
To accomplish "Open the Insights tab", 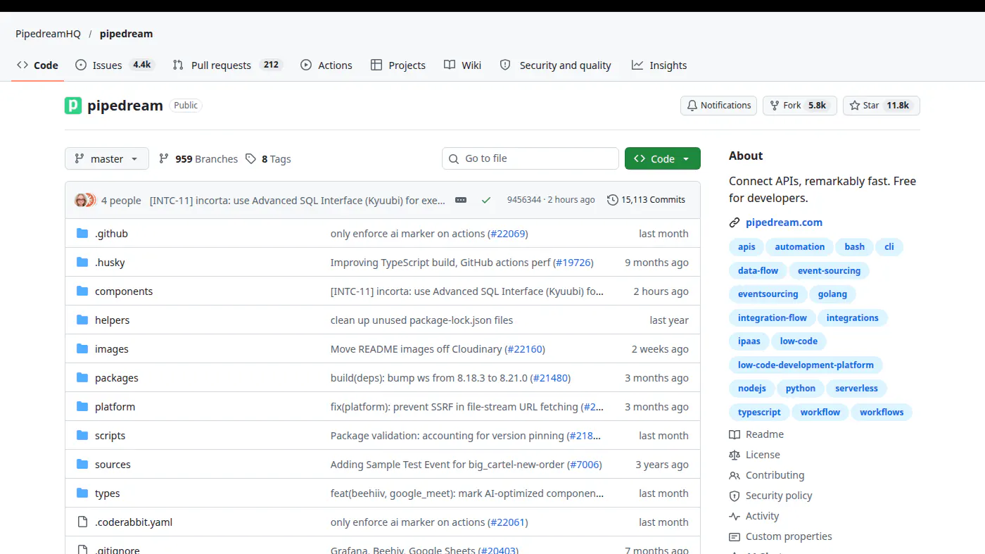I will pos(659,65).
